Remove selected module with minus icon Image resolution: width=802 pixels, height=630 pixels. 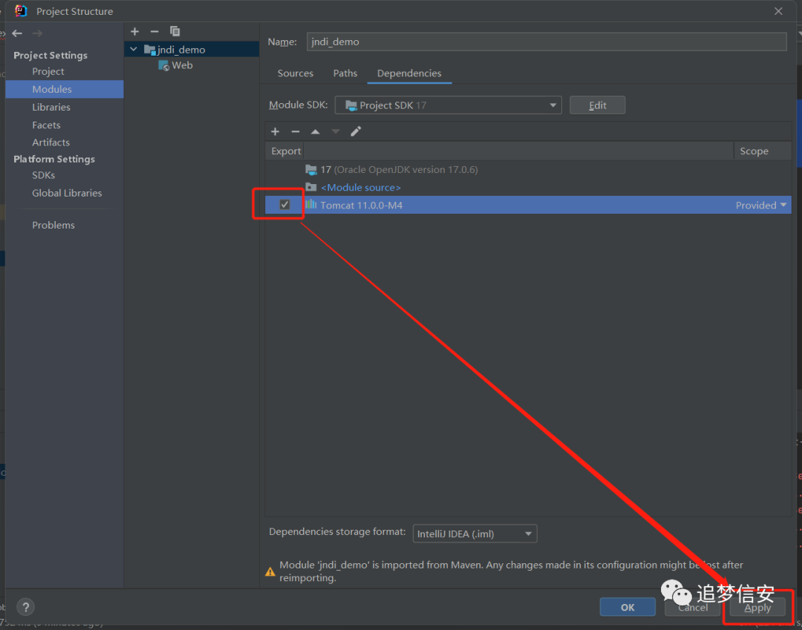pos(154,32)
